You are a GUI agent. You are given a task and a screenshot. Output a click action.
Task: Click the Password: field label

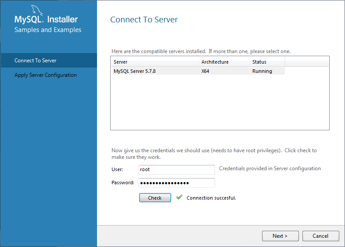(123, 183)
